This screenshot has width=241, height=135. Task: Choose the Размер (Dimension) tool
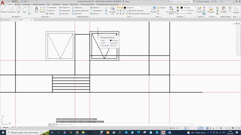click(43, 9)
